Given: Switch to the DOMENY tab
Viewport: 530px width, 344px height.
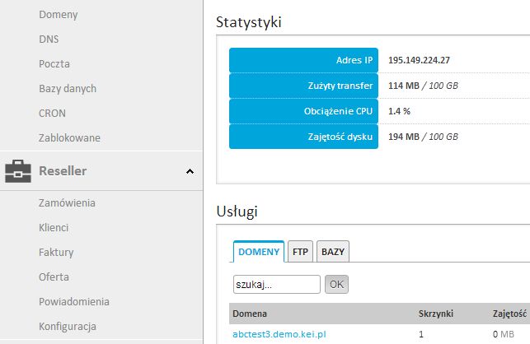Looking at the screenshot, I should click(x=259, y=253).
